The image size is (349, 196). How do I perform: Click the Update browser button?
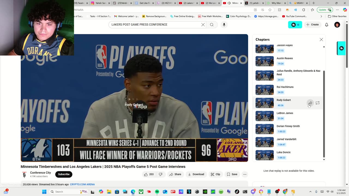325,10
